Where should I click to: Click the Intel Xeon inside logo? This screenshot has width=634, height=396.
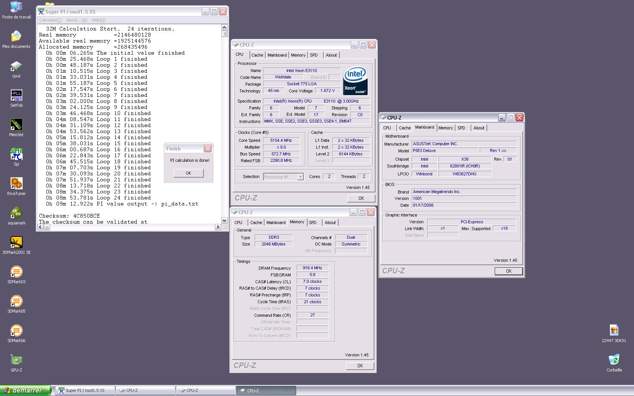tap(355, 81)
